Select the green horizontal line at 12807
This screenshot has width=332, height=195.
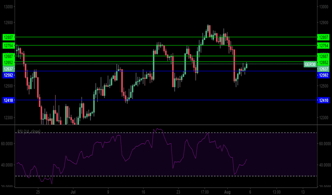coord(166,37)
